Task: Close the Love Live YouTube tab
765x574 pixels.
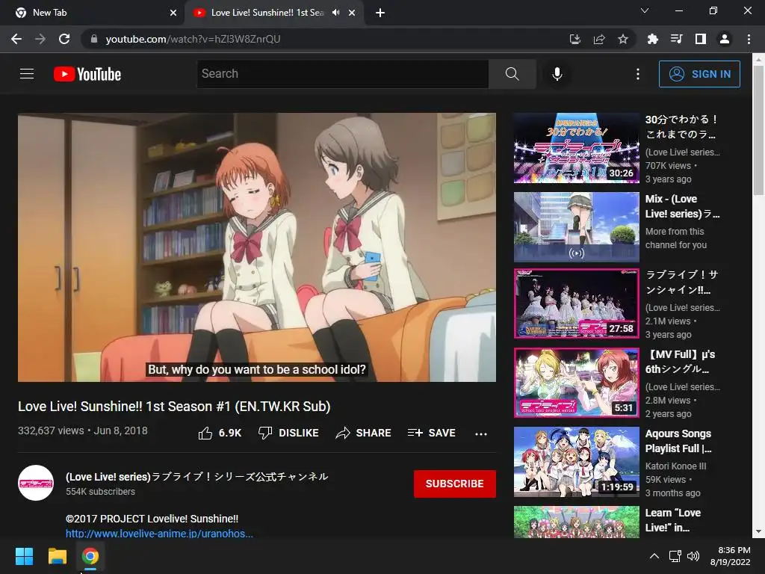Action: click(x=352, y=13)
